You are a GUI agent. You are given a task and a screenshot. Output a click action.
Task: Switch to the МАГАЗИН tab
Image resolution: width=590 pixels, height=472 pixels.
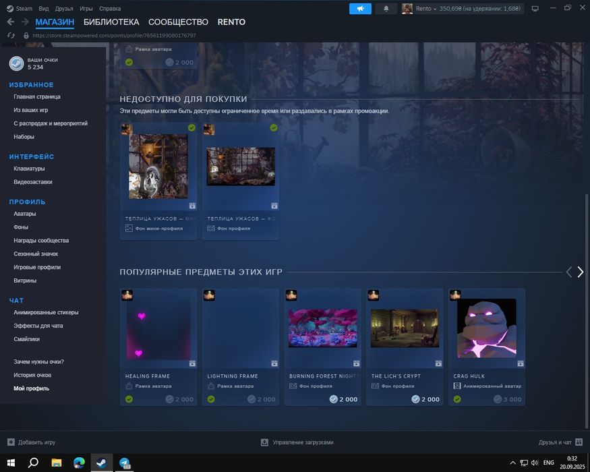pos(55,22)
